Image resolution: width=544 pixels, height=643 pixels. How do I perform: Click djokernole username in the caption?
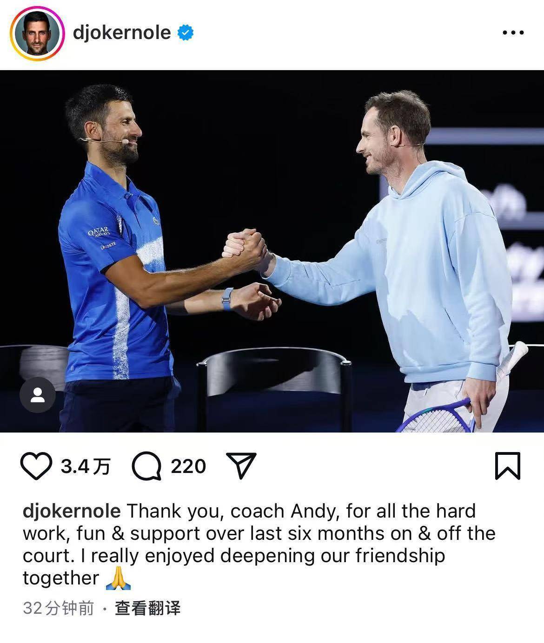tap(72, 511)
